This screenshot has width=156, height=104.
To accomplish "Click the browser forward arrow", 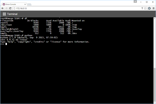I will tap(6, 8).
